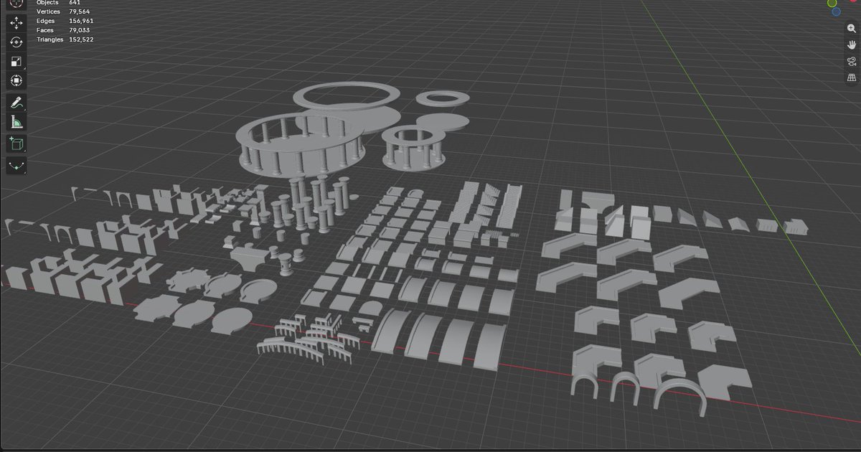The image size is (861, 452).
Task: Click the Faces 79,033 statistic
Action: (x=63, y=30)
